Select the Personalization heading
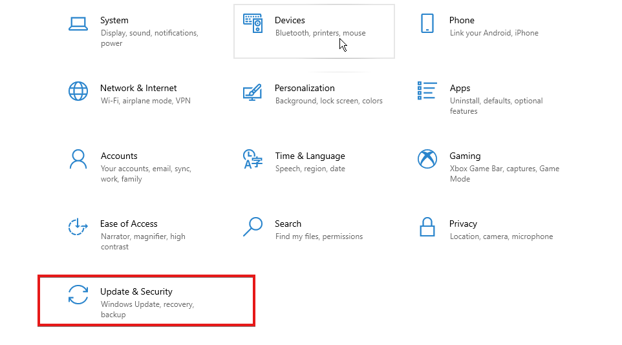This screenshot has height=345, width=622. pyautogui.click(x=305, y=88)
